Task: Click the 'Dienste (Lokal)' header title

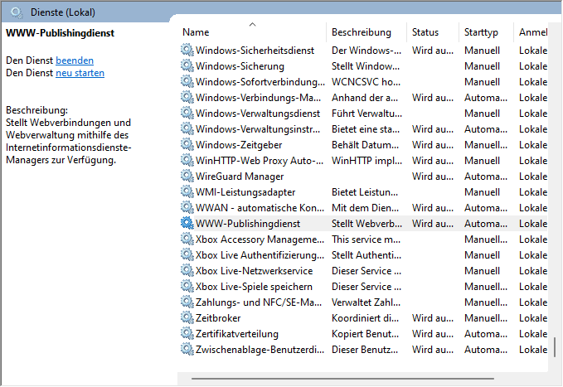Action: point(63,12)
